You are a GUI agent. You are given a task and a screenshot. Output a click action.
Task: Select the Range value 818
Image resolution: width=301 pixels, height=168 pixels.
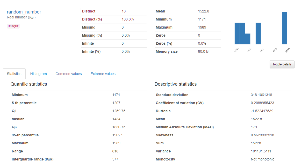coord(115,151)
